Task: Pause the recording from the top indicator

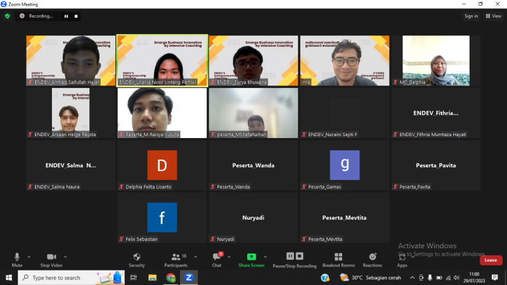Action: point(66,16)
